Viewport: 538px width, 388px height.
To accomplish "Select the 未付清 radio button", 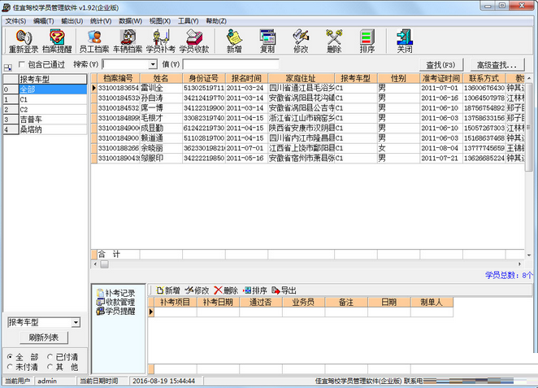I will pyautogui.click(x=10, y=367).
